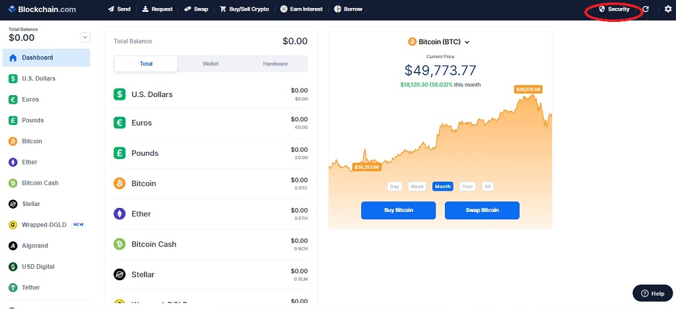This screenshot has width=676, height=309.
Task: Click the Buy Bitcoin button
Action: point(398,211)
